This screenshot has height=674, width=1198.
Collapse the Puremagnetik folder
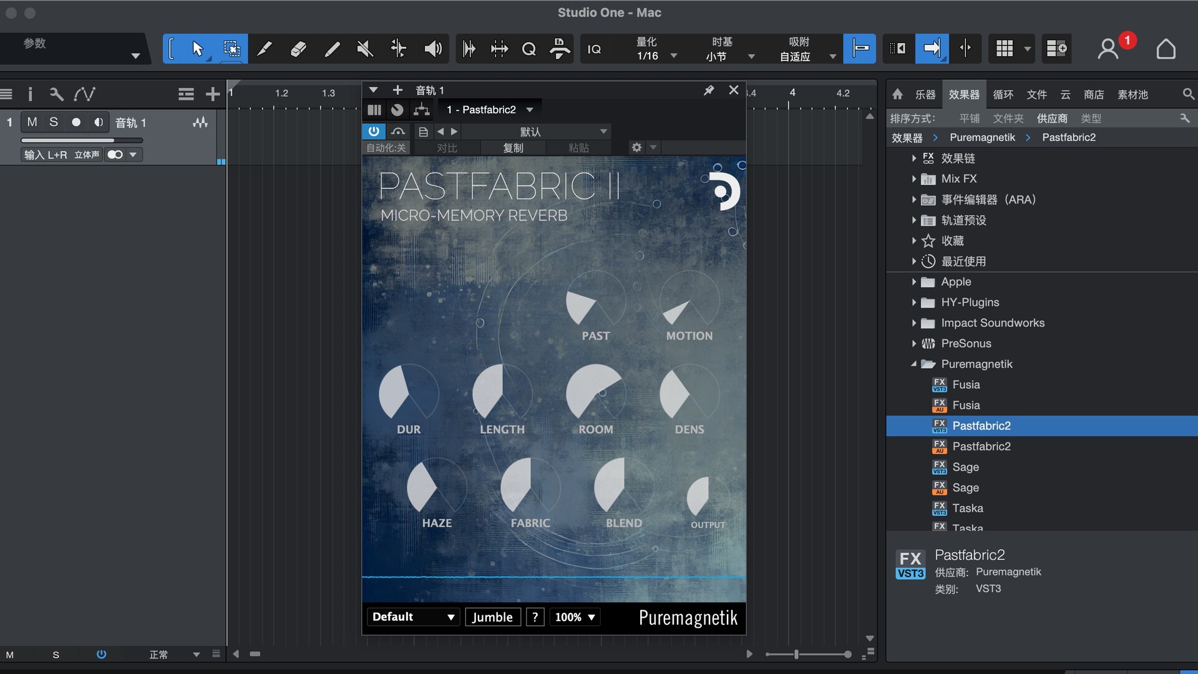(x=914, y=364)
